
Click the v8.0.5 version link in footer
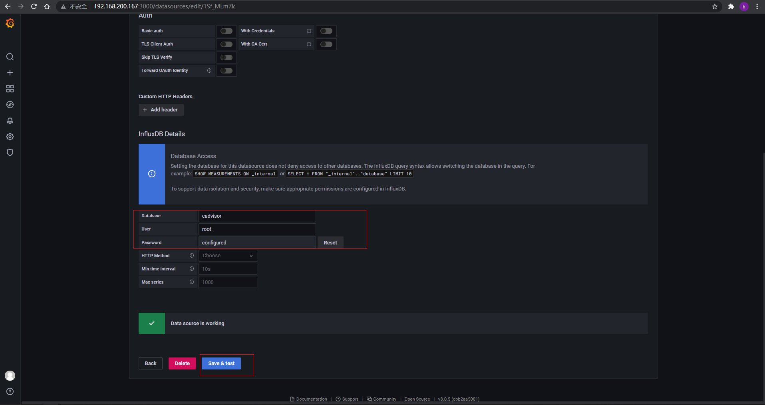click(459, 399)
